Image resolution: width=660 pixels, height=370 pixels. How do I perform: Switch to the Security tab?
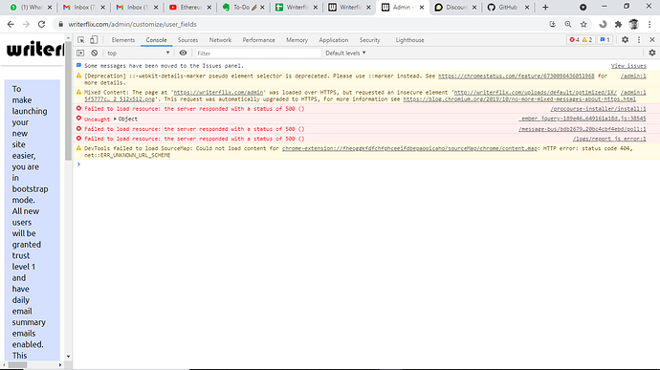[369, 40]
